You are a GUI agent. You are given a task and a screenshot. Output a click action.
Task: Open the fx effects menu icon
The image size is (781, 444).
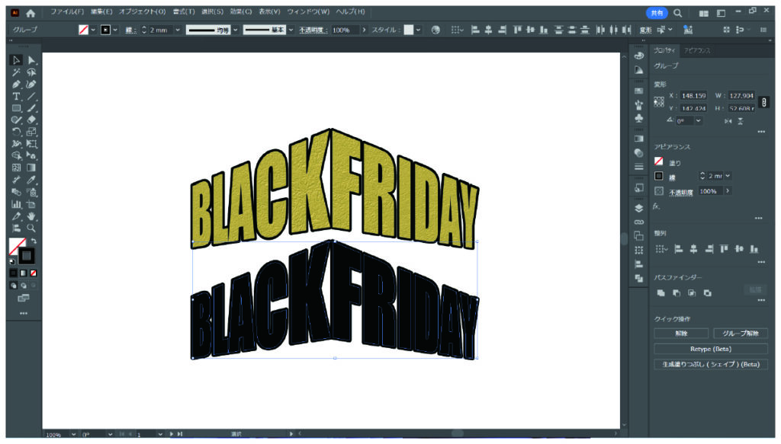pyautogui.click(x=657, y=206)
